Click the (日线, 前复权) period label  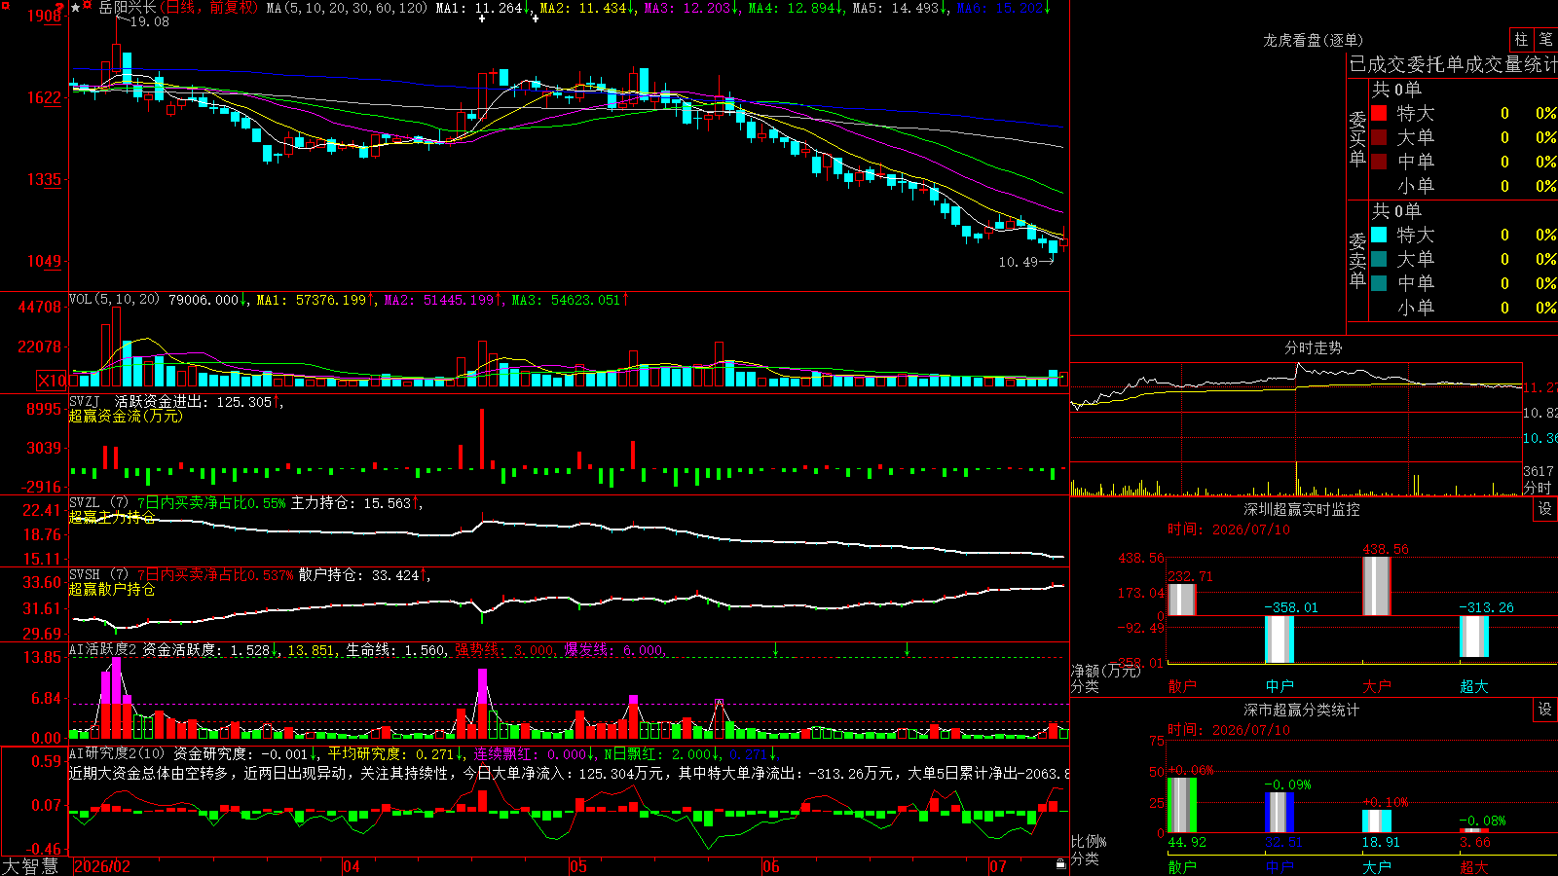(208, 8)
